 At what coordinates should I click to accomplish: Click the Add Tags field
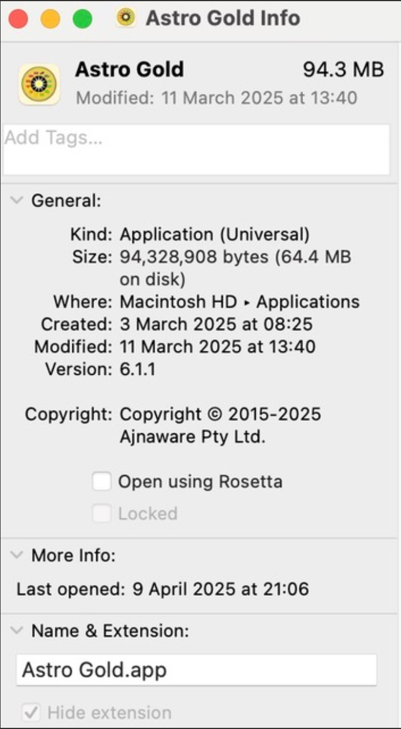197,149
